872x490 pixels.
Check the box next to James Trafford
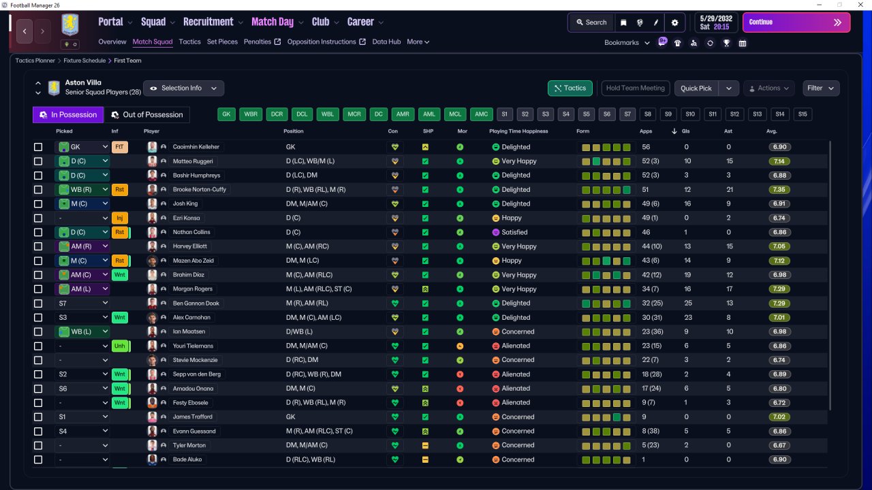[x=38, y=417]
